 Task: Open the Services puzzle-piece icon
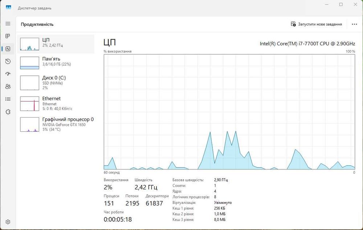tap(8, 112)
